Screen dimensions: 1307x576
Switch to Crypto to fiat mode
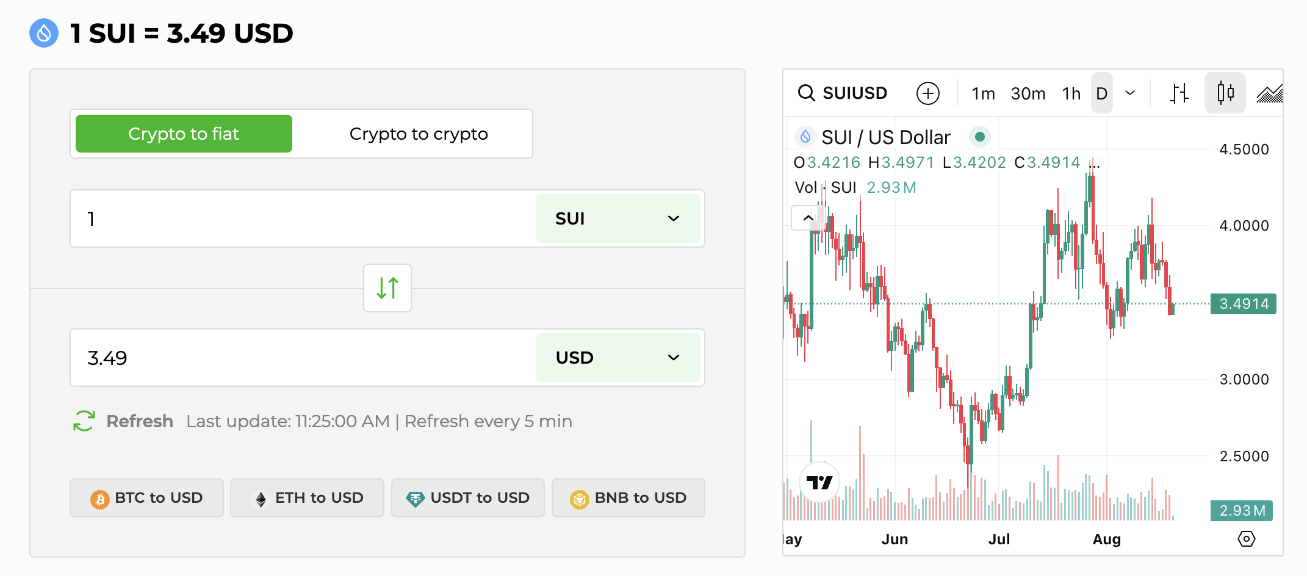tap(184, 134)
